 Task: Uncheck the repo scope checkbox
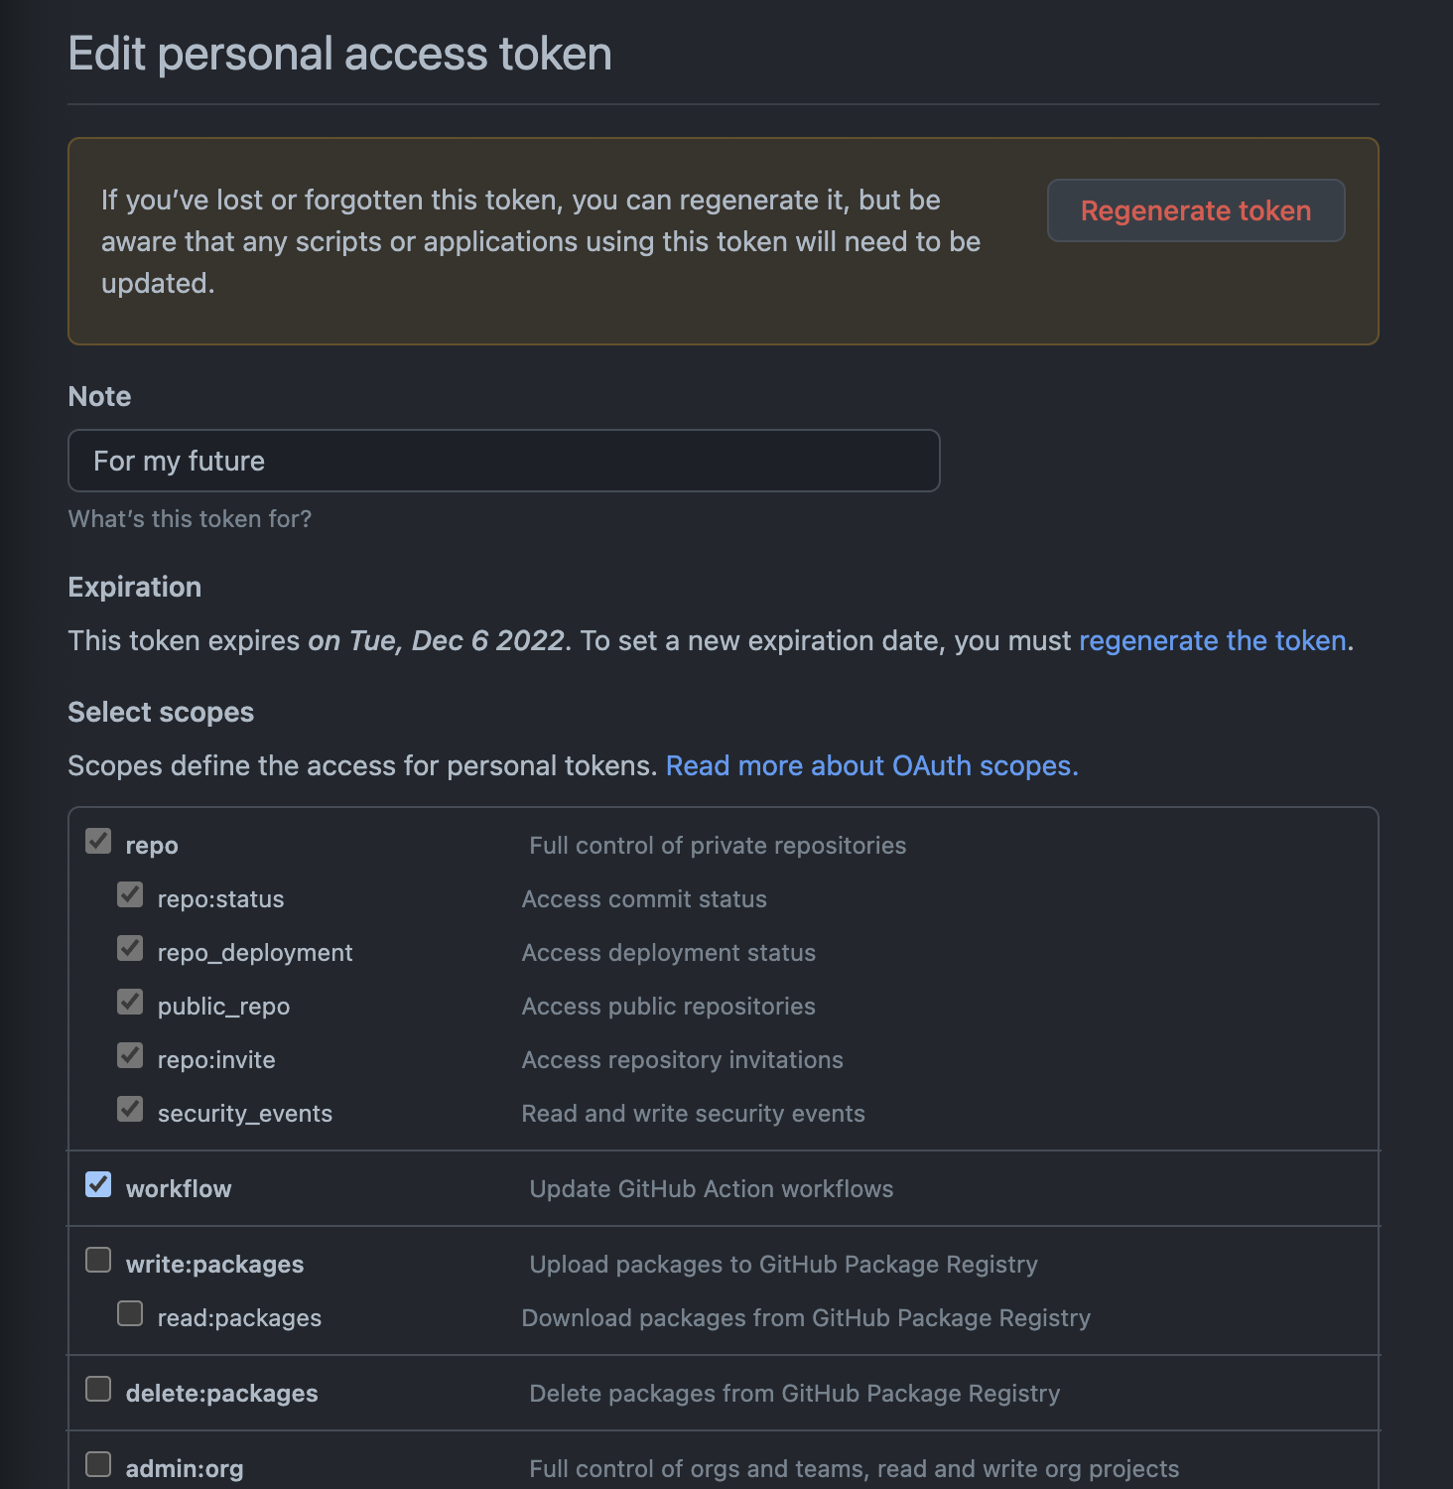(x=97, y=841)
